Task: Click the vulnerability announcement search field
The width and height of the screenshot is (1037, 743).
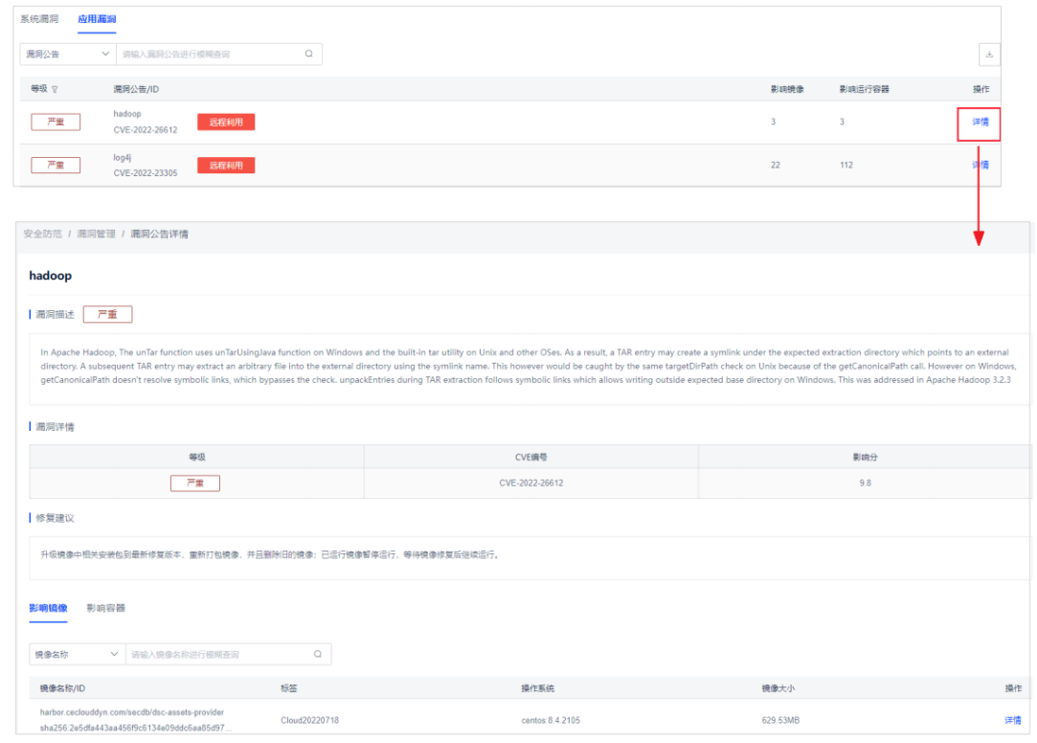Action: (x=209, y=55)
